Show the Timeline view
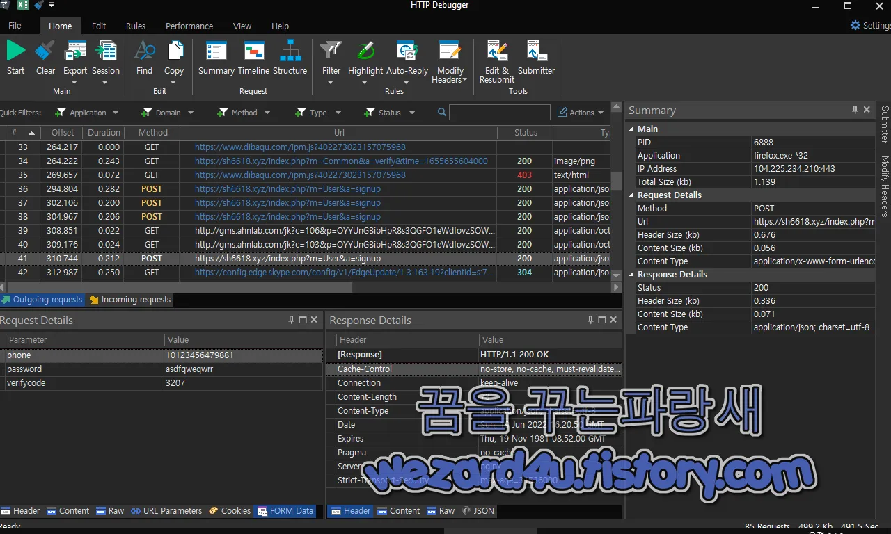The width and height of the screenshot is (891, 534). pyautogui.click(x=253, y=58)
